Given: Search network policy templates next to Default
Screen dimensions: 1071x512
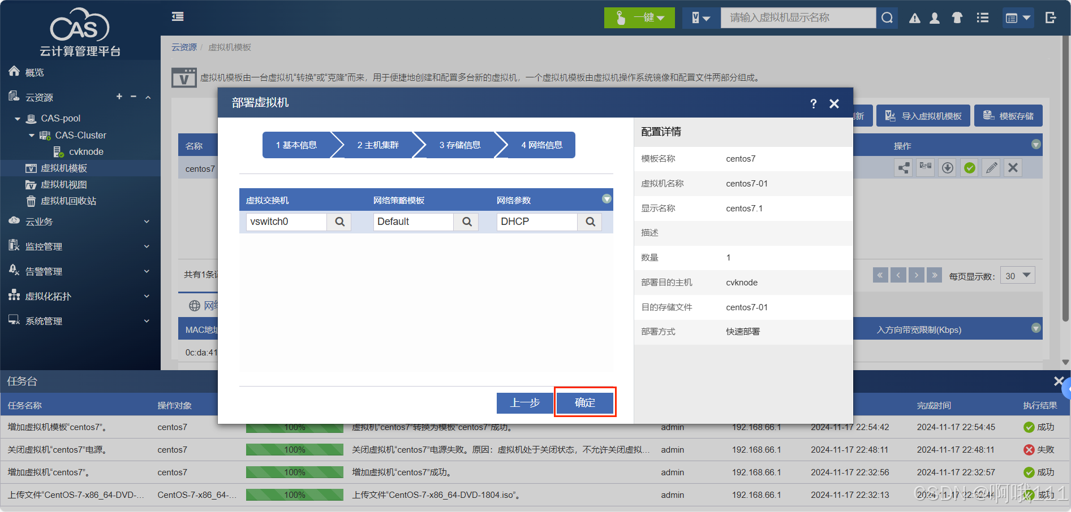Looking at the screenshot, I should pyautogui.click(x=467, y=222).
